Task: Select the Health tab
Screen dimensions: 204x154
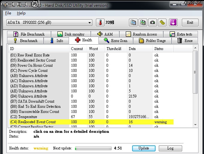Action: (x=84, y=40)
